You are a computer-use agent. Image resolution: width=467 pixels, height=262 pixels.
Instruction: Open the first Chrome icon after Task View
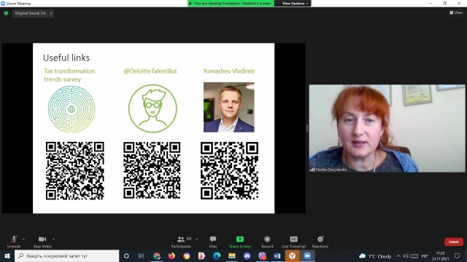point(157,255)
